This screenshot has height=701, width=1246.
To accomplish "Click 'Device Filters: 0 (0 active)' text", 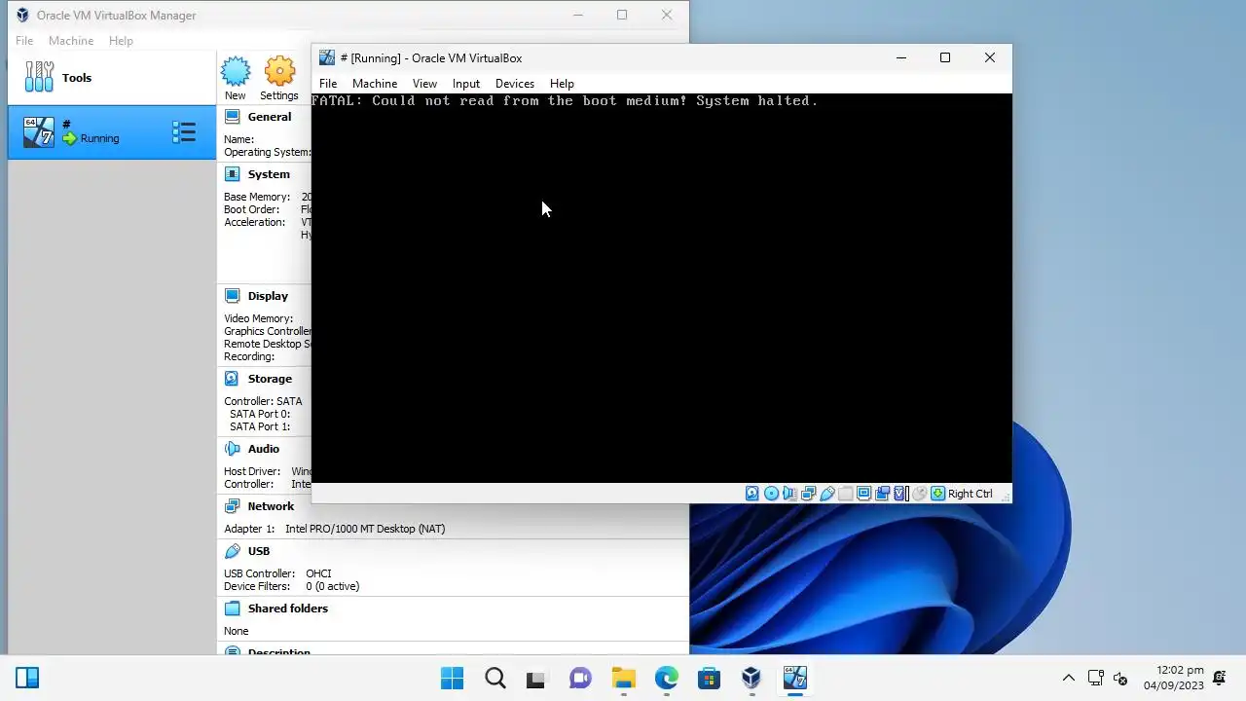I will click(292, 586).
